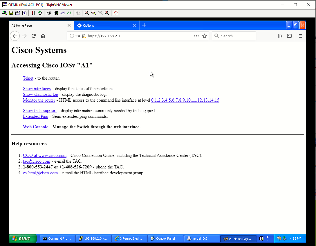Click the saved login key icon
The width and height of the screenshot is (316, 246).
pyautogui.click(x=78, y=36)
